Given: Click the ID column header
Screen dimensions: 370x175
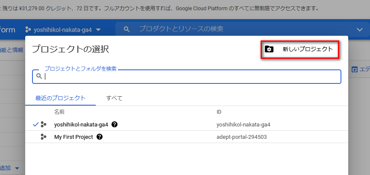Looking at the screenshot, I should coord(219,112).
